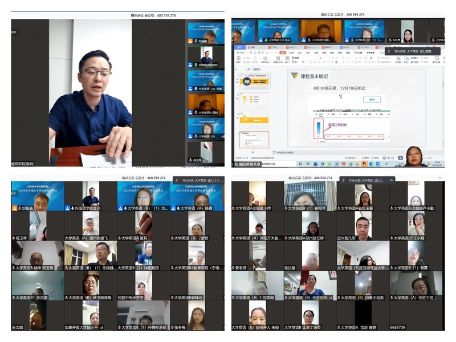
Task: Open the first slide thumbnail in WPS
Action: [254, 82]
